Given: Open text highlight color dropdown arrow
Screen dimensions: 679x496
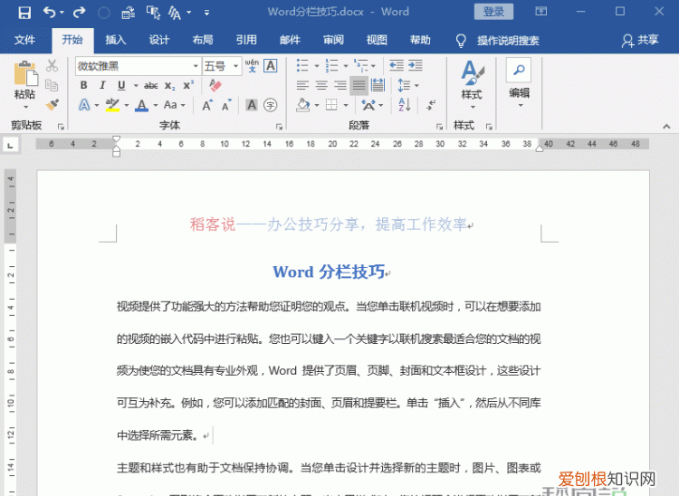Looking at the screenshot, I should tap(127, 105).
